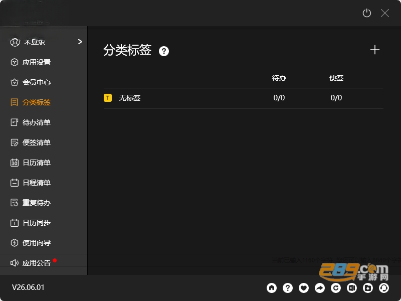Click the folder download icon in bottom bar
401x301 pixels.
[x=368, y=288]
